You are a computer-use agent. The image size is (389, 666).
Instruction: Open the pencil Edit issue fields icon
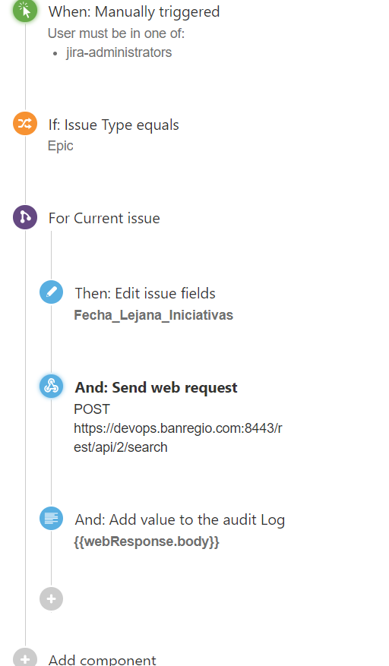point(52,292)
